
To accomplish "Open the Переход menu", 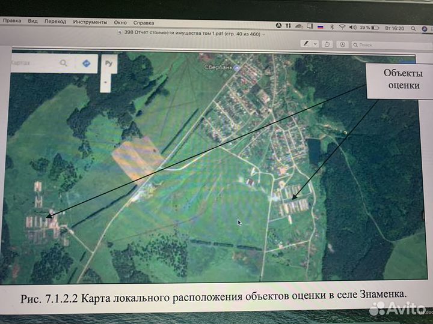I will pos(55,21).
